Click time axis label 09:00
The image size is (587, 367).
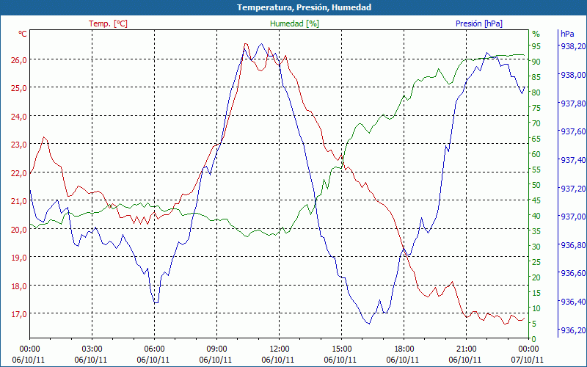216,349
